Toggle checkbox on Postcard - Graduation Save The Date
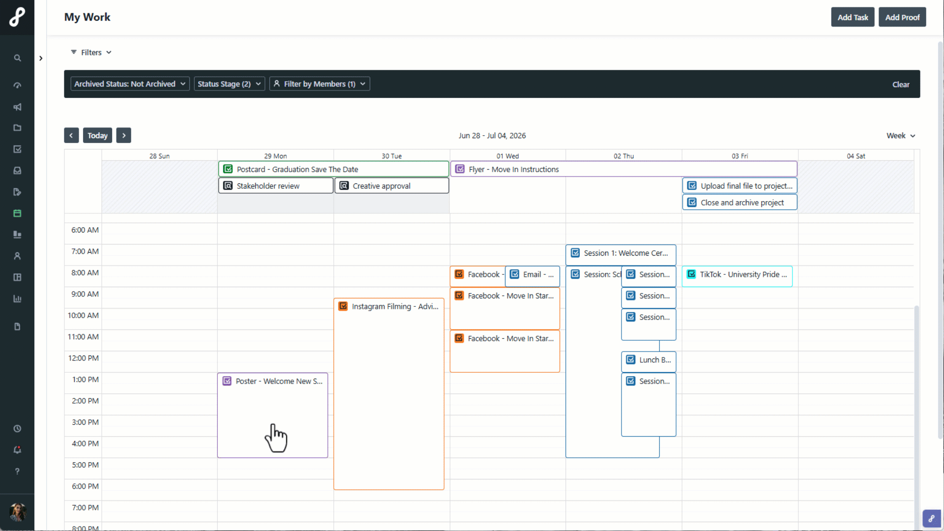 [228, 169]
